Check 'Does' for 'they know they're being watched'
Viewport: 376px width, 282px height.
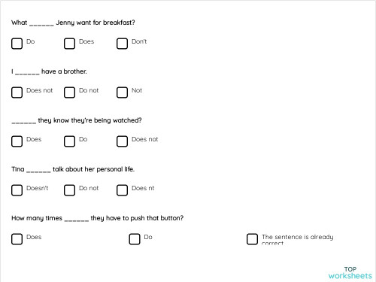pyautogui.click(x=17, y=141)
